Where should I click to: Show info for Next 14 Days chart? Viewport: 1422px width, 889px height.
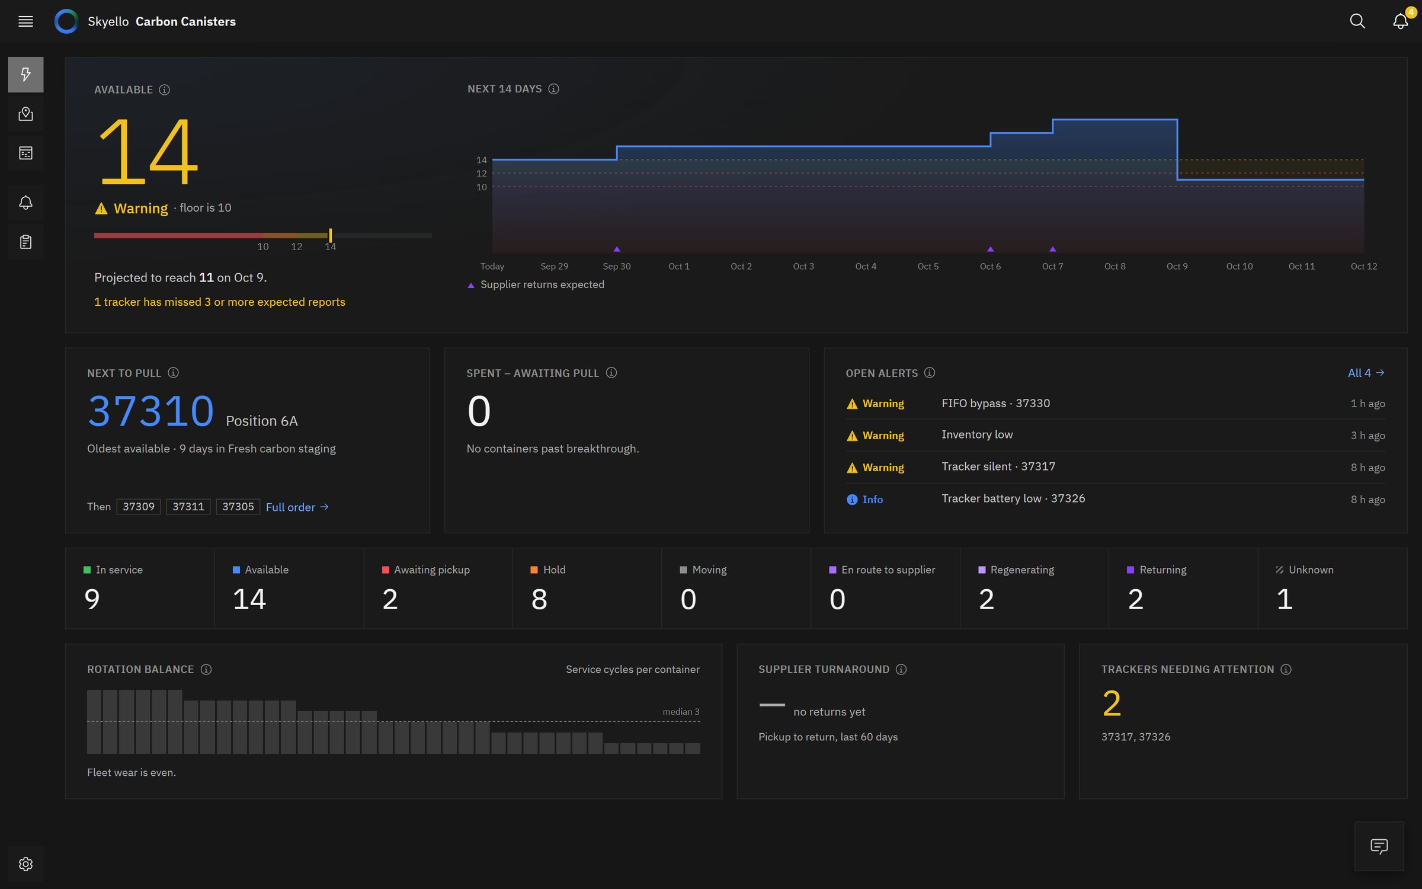point(553,89)
